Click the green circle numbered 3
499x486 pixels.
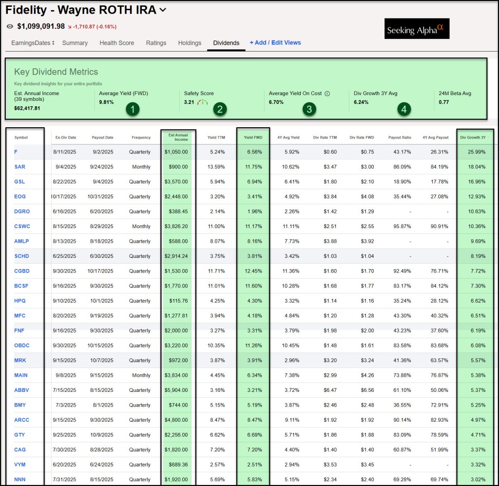tap(308, 109)
